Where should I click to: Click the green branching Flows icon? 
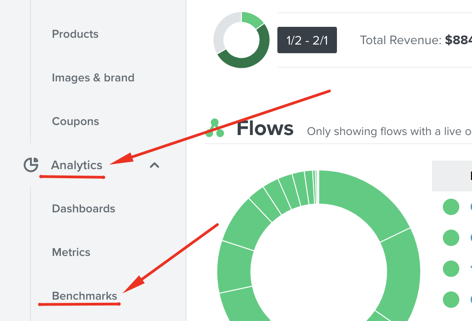[216, 128]
